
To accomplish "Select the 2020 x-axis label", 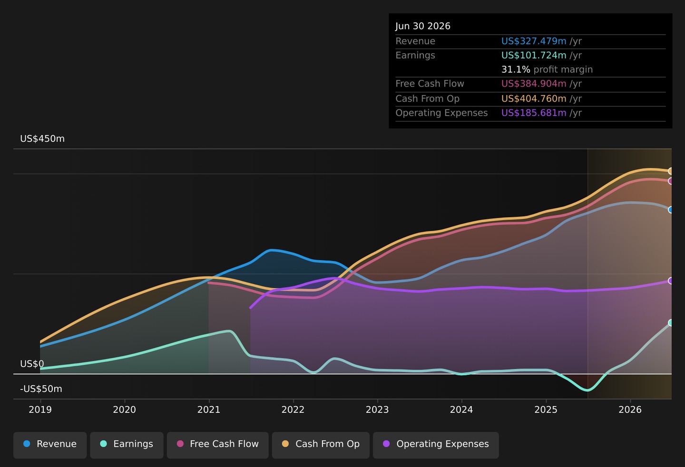I will [125, 409].
